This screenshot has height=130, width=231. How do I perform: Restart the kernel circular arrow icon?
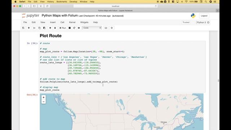74,28
